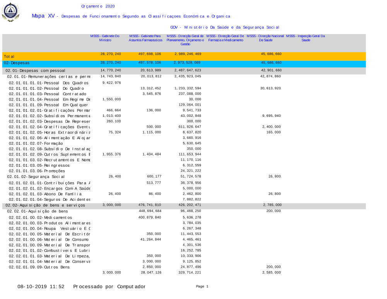The height and width of the screenshot is (299, 387).
Task: Click the 'Page 1' footer label
Action: pyautogui.click(x=202, y=287)
